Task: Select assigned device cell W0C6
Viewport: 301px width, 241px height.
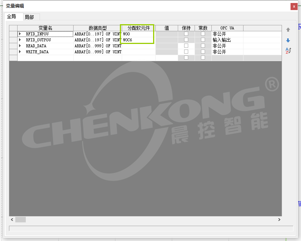Action: pyautogui.click(x=138, y=40)
